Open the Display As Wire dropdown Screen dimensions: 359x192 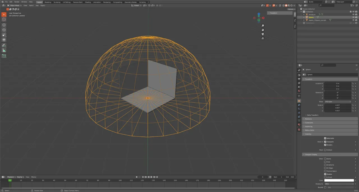[339, 184]
